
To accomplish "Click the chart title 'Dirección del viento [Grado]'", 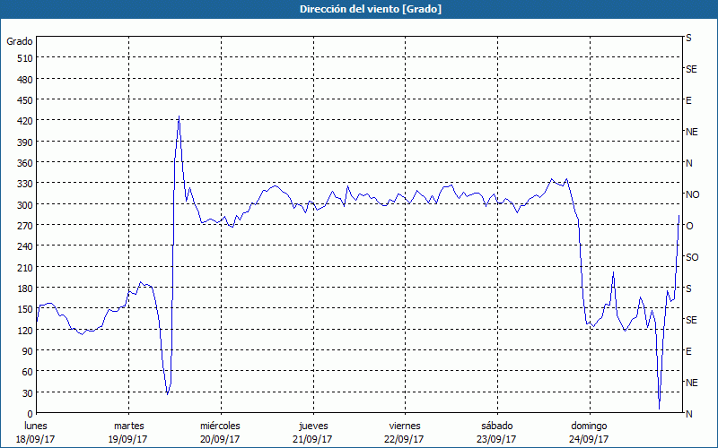I will pyautogui.click(x=358, y=9).
